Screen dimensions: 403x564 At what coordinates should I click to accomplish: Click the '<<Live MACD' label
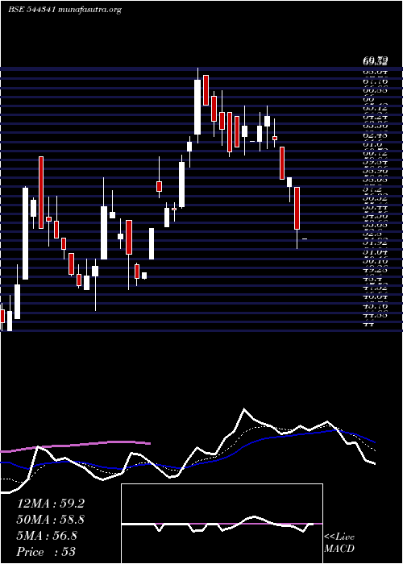pyautogui.click(x=339, y=543)
